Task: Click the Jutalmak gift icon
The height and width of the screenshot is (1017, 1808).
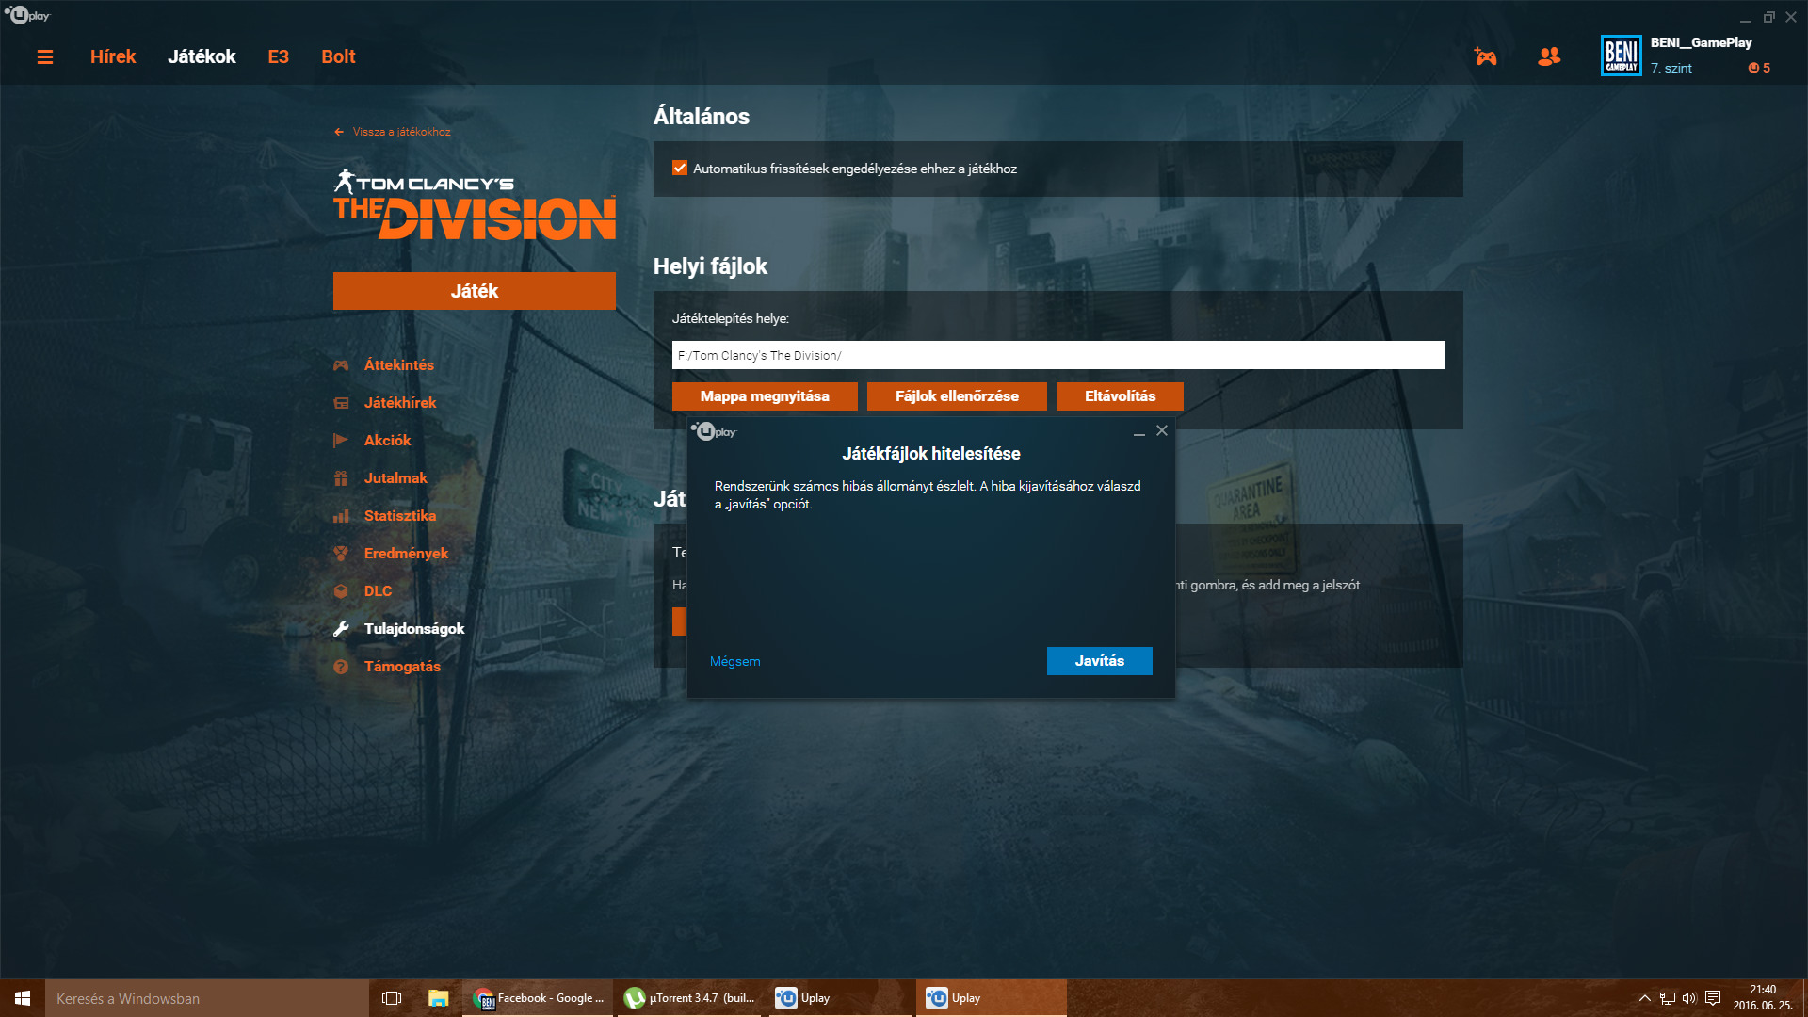Action: point(341,478)
